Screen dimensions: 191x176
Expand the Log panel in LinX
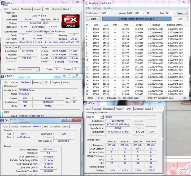185,98
